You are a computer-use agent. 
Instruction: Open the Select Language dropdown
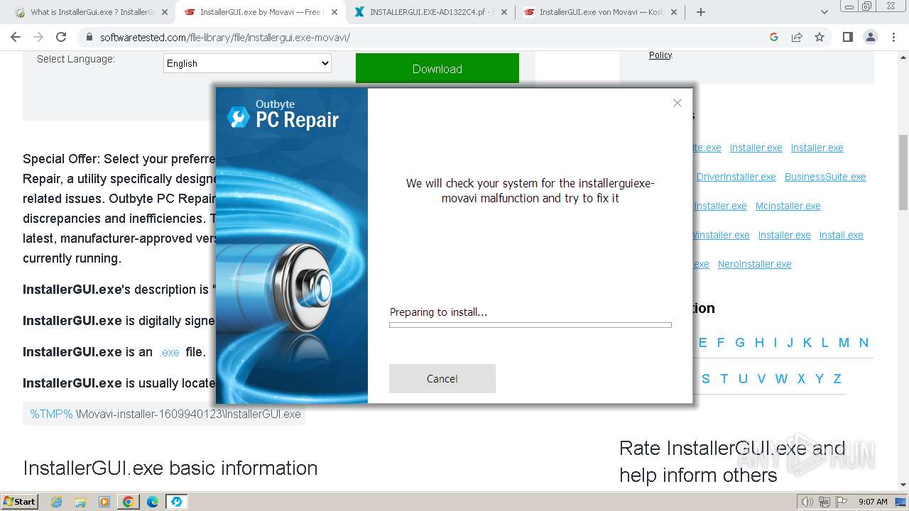click(247, 63)
